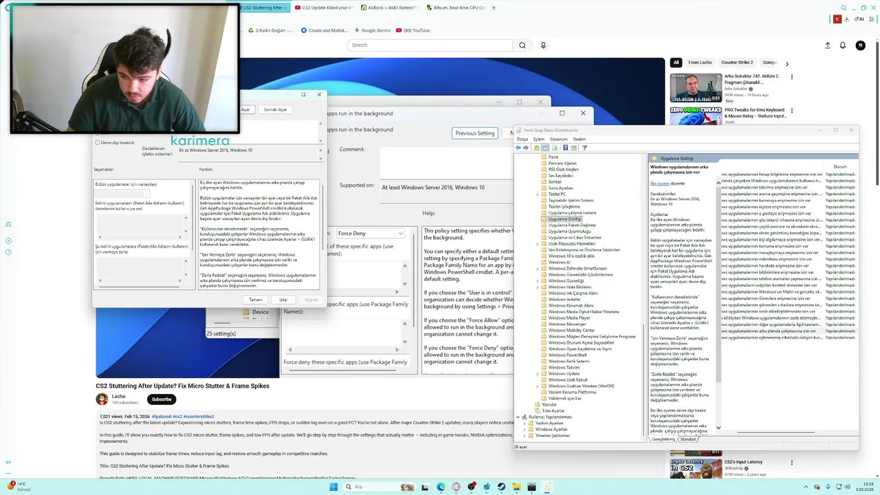Screen dimensions: 880x495
Task: Switch to CS2 Update Killed browser tab
Action: [323, 8]
